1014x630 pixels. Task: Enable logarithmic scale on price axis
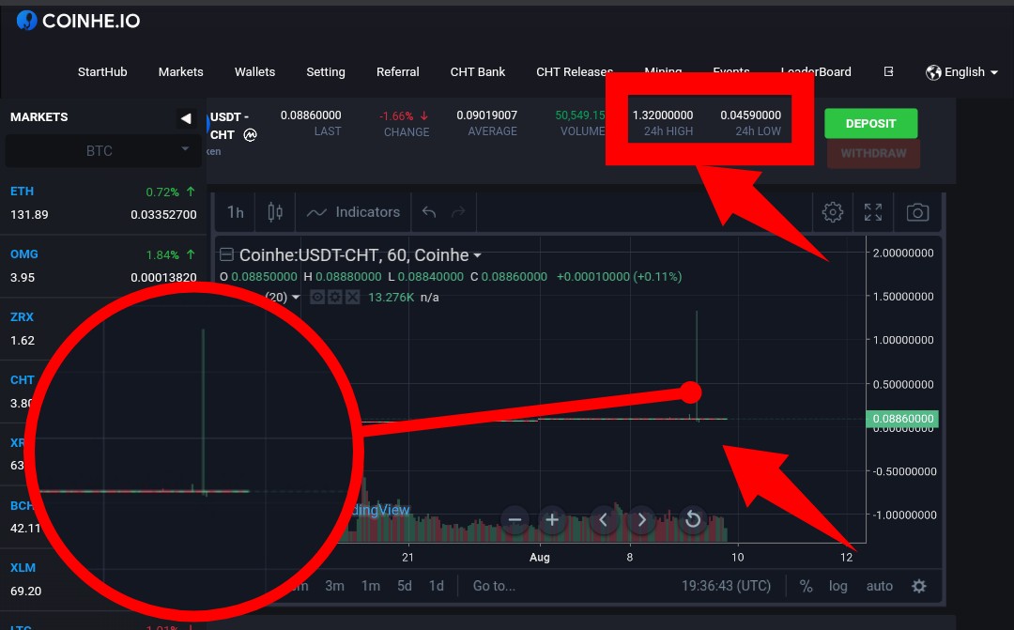837,586
